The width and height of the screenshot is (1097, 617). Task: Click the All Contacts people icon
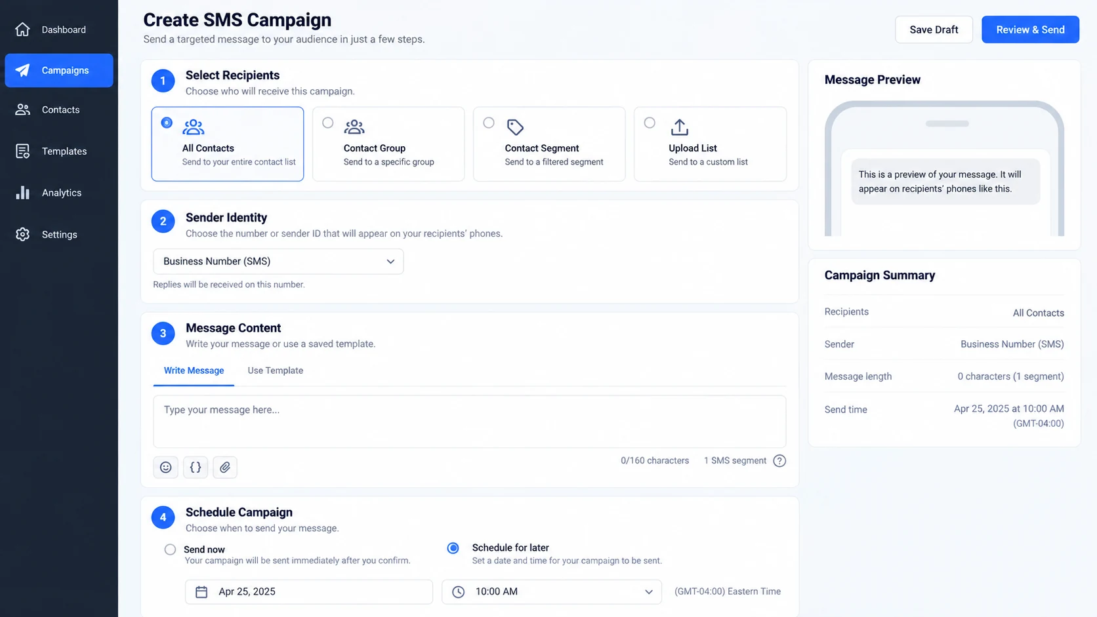click(x=194, y=127)
